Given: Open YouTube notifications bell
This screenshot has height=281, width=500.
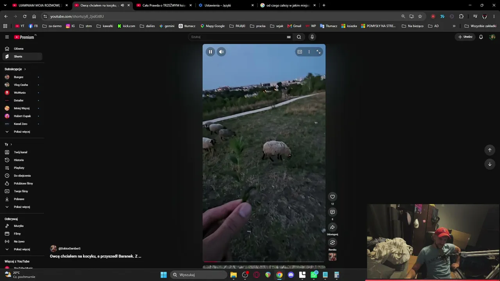Looking at the screenshot, I should pyautogui.click(x=481, y=37).
